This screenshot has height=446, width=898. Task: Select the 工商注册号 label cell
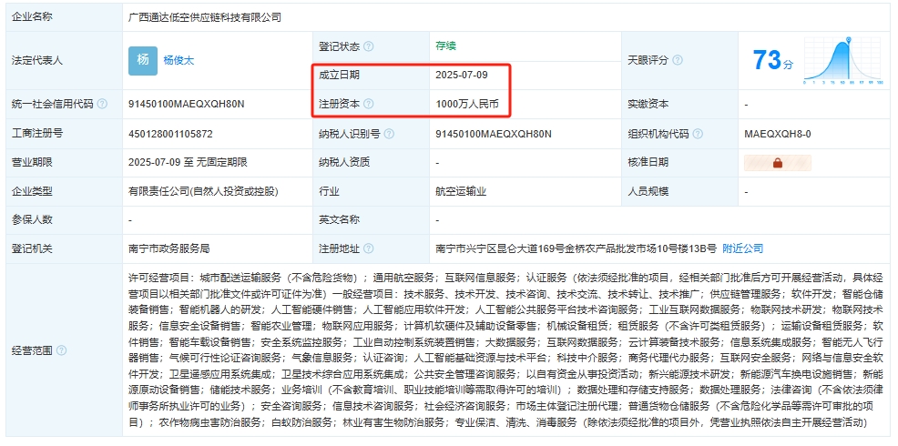coord(64,134)
